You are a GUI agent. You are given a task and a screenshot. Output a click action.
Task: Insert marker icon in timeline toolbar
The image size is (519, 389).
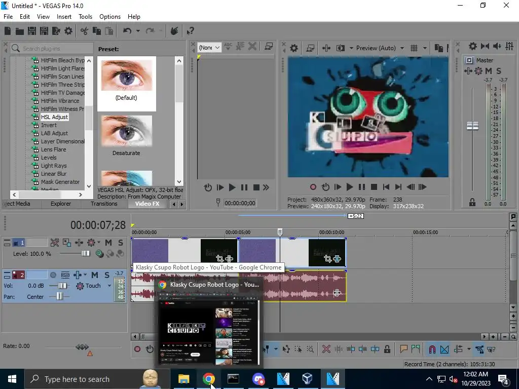click(403, 349)
